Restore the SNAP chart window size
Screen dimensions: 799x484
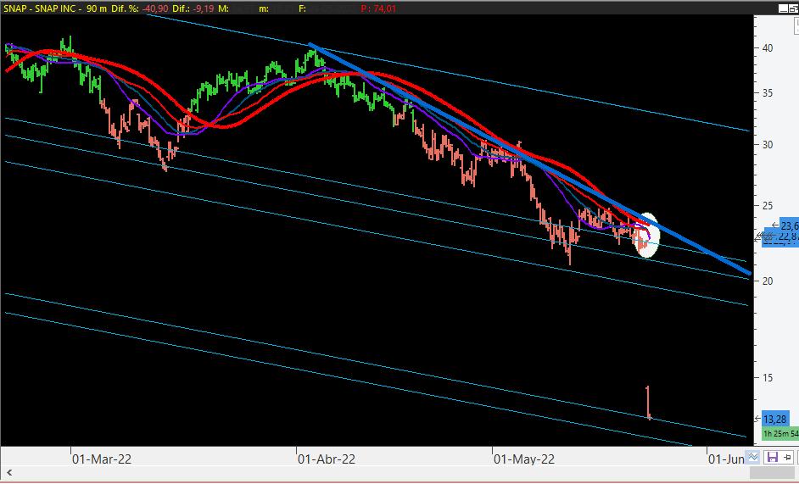(x=795, y=8)
